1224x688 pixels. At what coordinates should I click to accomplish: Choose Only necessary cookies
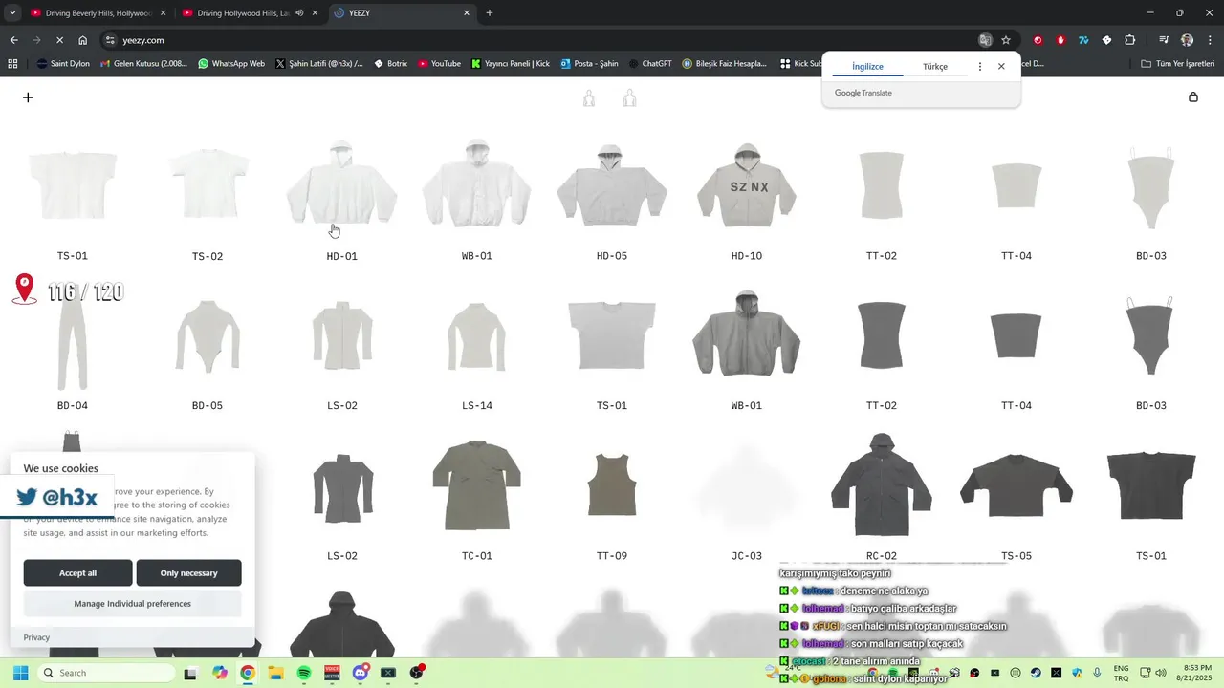point(188,572)
